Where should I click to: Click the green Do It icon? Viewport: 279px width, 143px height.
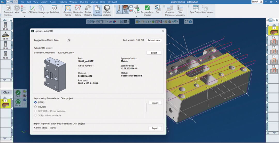pyautogui.click(x=18, y=93)
